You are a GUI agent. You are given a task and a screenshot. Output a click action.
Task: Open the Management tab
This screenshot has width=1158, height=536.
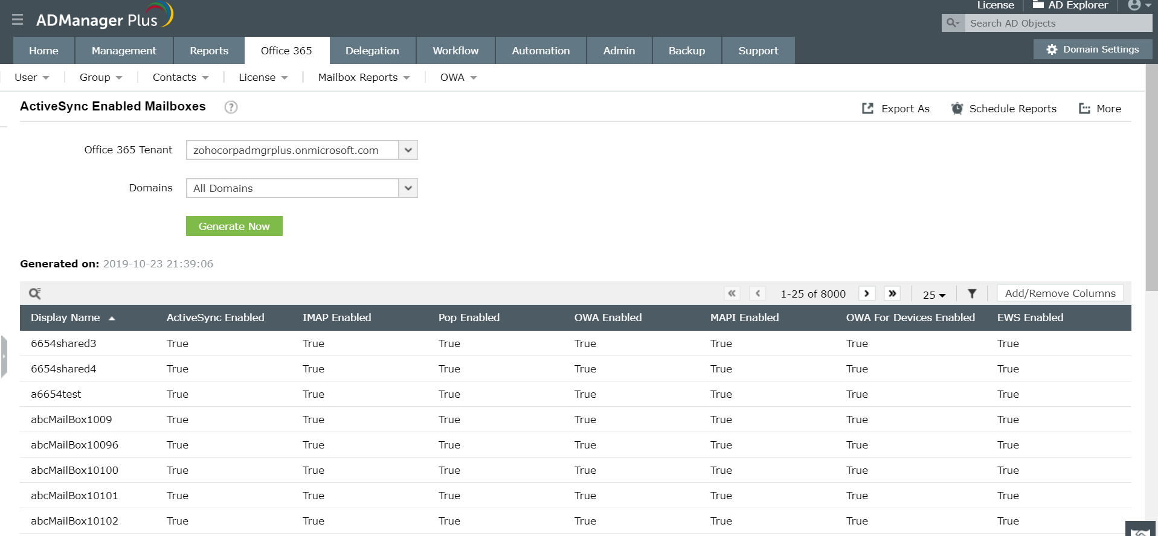[x=124, y=51]
